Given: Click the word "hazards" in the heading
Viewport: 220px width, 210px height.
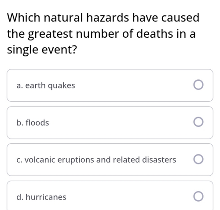Looking at the screenshot, I should (x=107, y=18).
